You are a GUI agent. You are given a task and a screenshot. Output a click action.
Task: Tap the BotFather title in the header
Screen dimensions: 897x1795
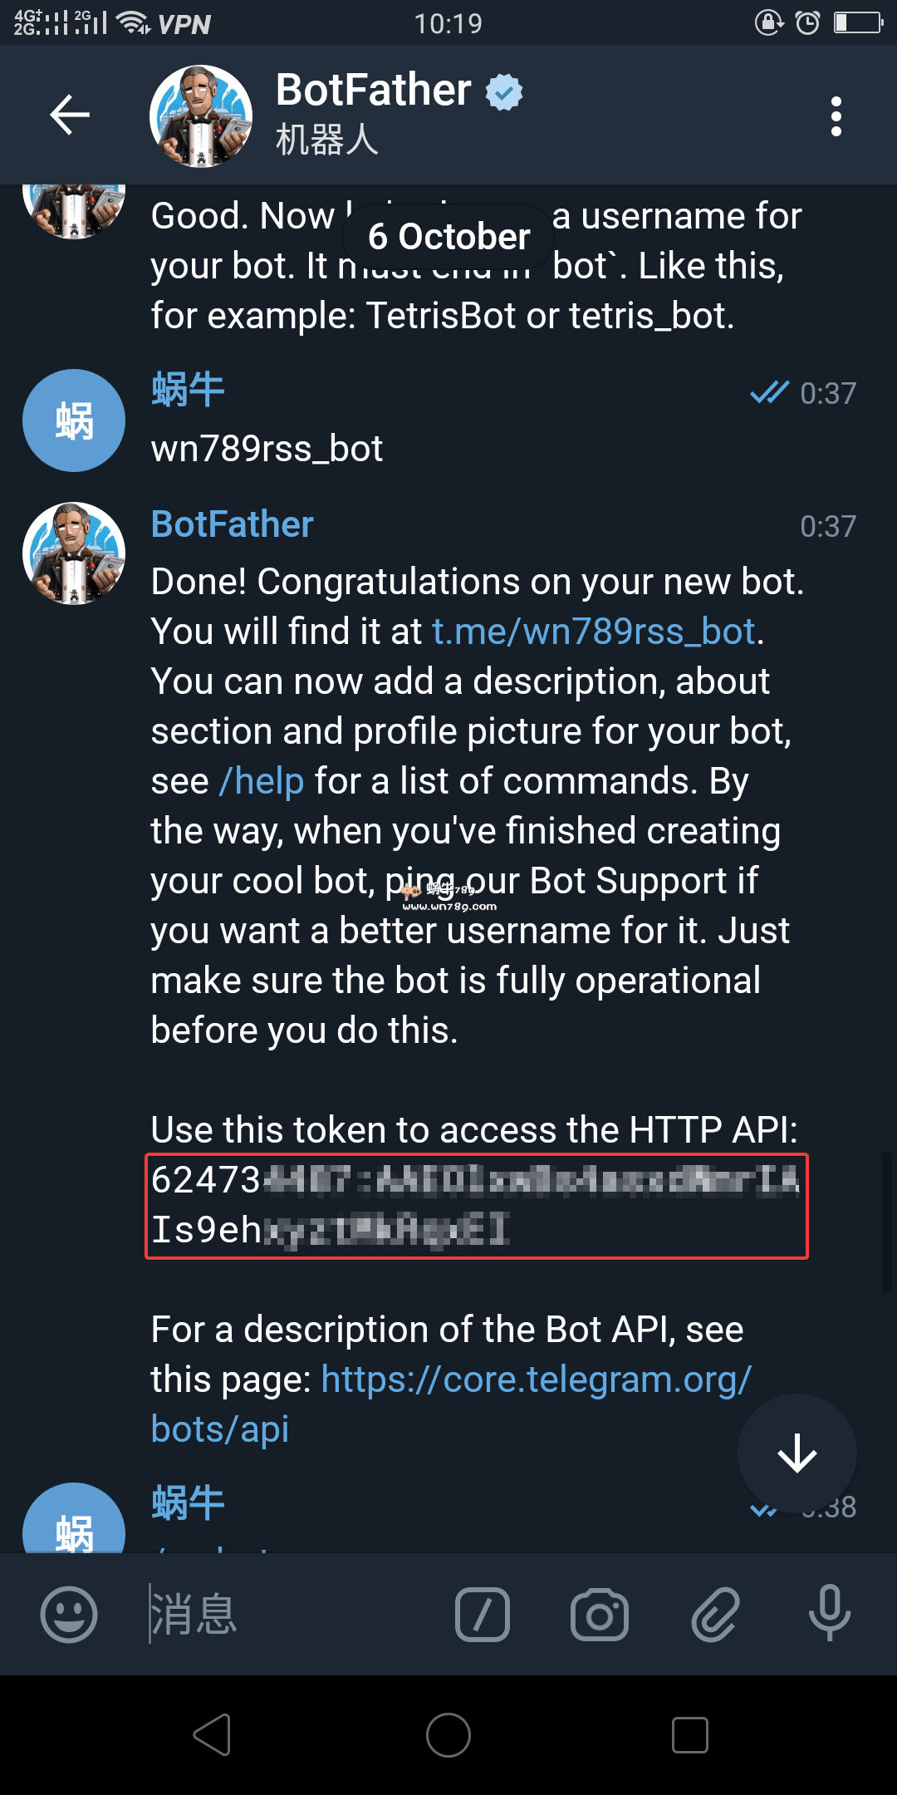point(373,90)
